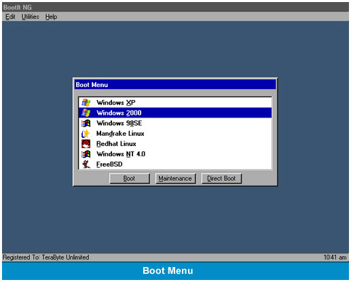
Task: Click the Windows XP flag icon
Action: point(86,103)
